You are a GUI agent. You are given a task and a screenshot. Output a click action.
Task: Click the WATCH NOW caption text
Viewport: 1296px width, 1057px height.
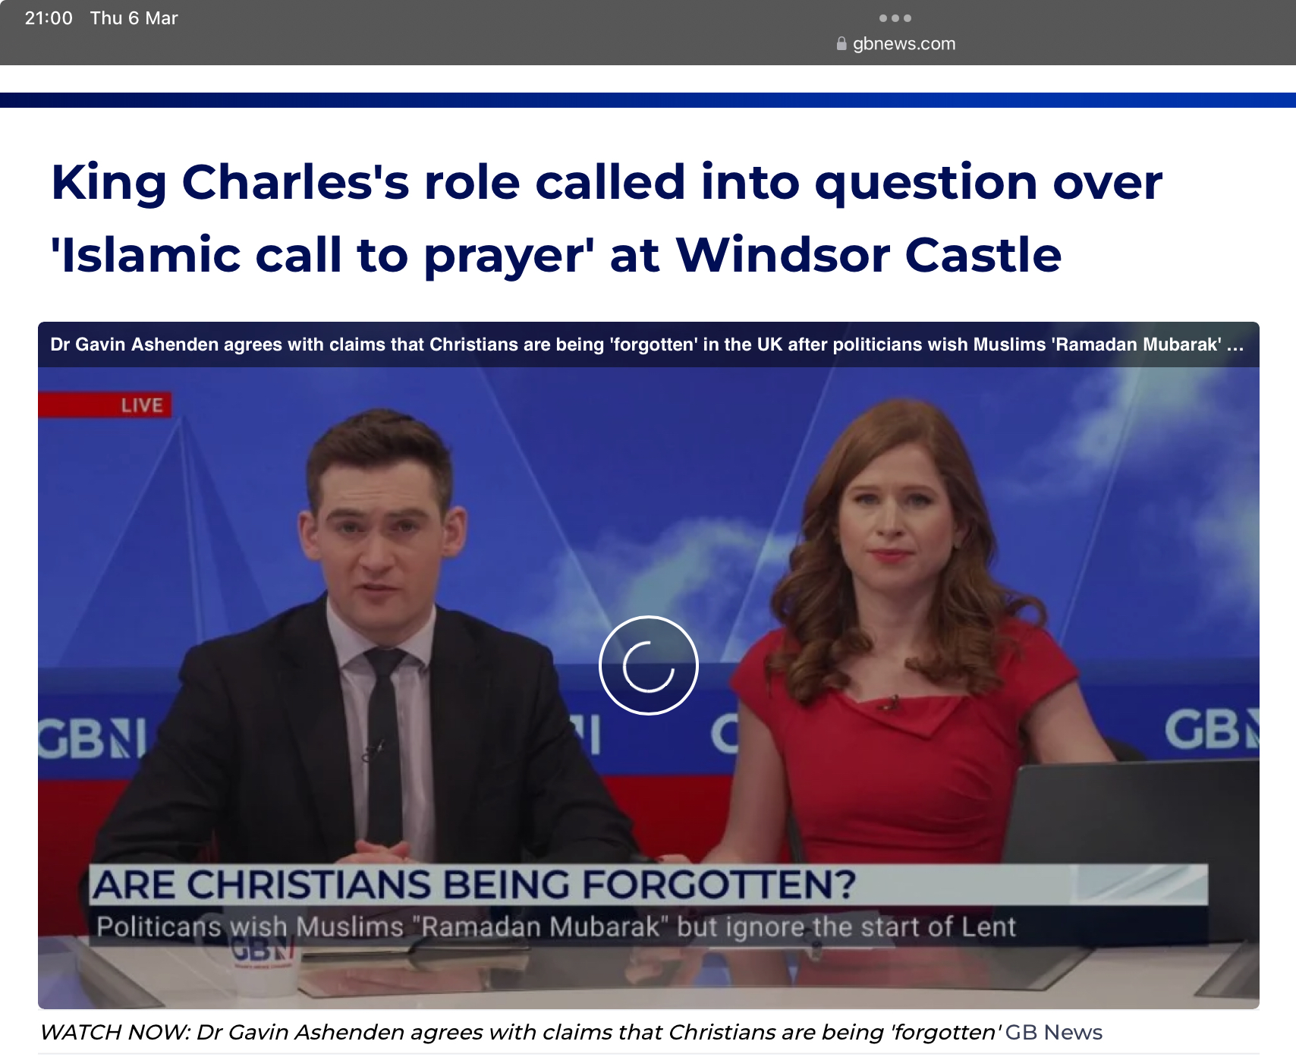click(521, 1032)
